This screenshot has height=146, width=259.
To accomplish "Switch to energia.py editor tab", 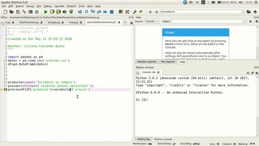I will click(x=54, y=22).
